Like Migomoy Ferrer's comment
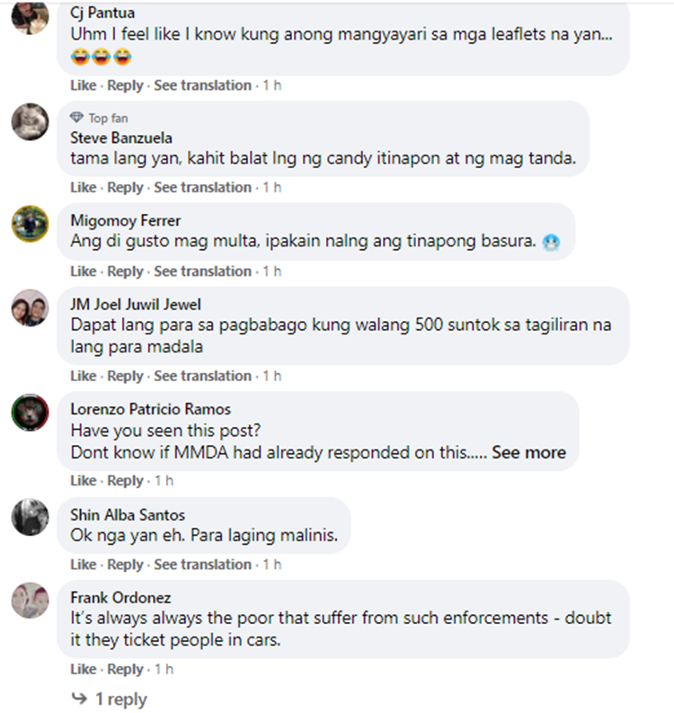Viewport: 674px width, 713px height. [84, 272]
